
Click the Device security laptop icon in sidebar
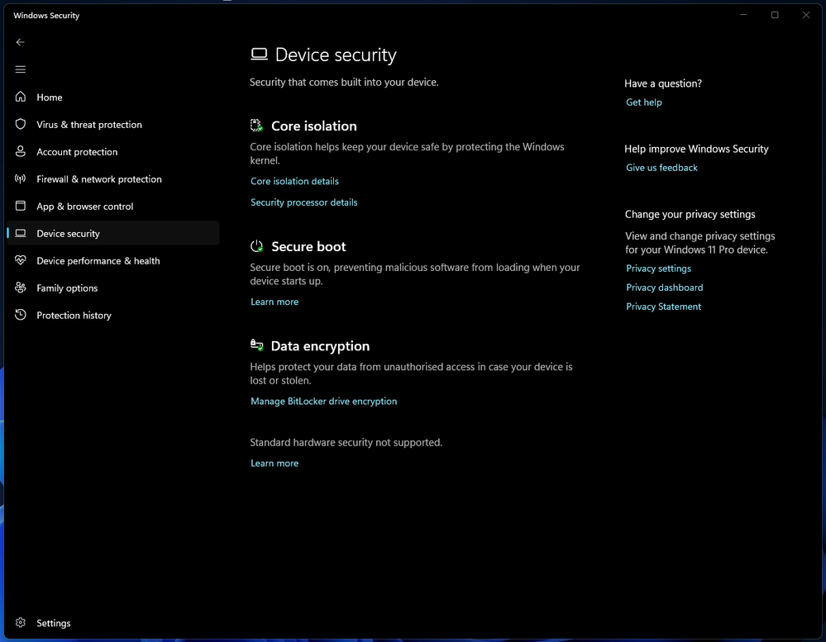20,233
